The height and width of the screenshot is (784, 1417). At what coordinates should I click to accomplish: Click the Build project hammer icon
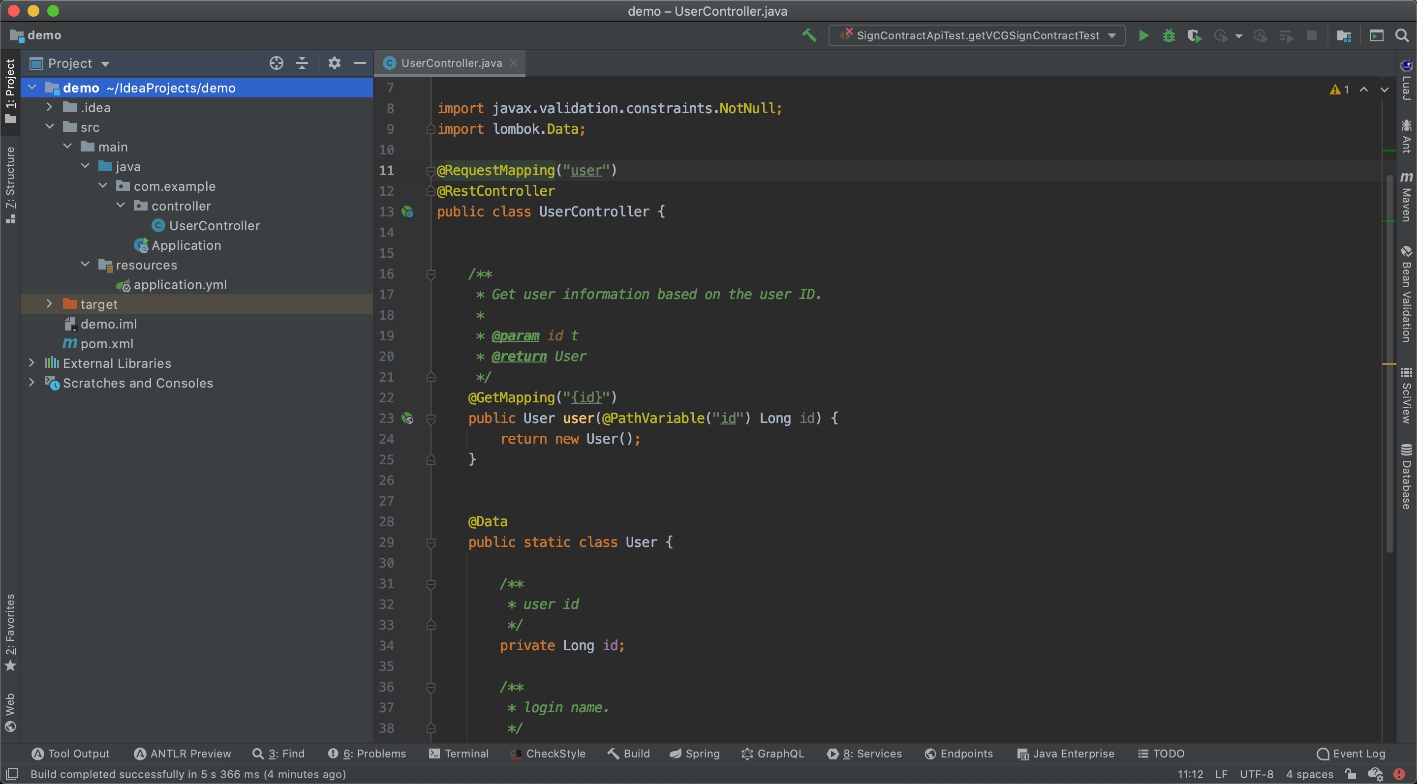[809, 36]
